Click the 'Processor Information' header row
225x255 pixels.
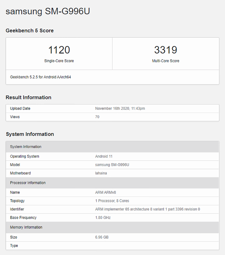pyautogui.click(x=112, y=183)
